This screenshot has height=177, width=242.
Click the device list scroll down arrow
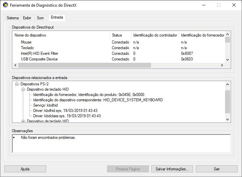(x=227, y=60)
